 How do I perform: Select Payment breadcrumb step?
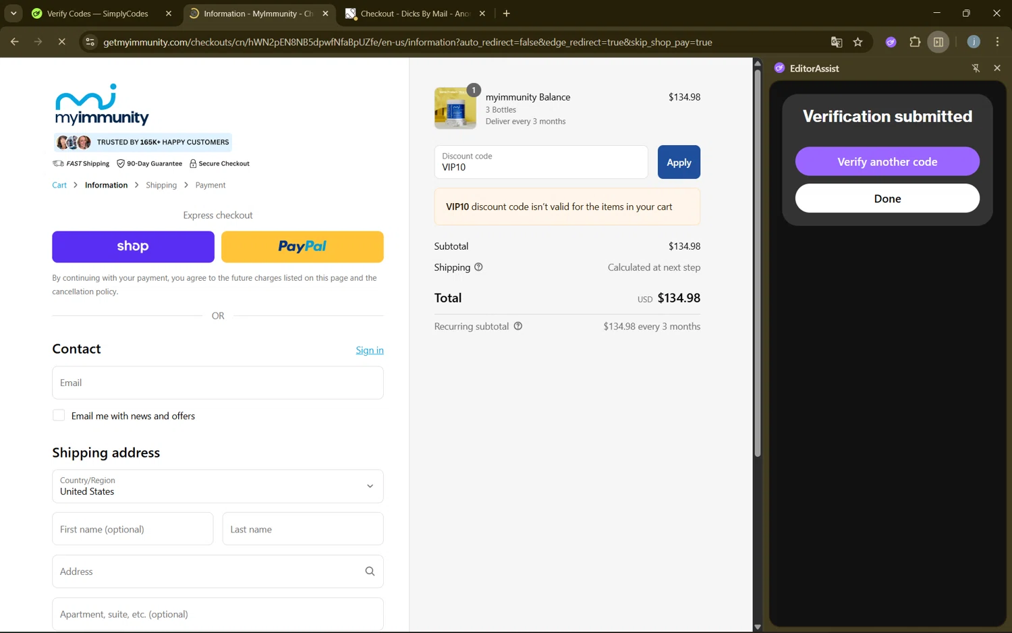coord(210,185)
